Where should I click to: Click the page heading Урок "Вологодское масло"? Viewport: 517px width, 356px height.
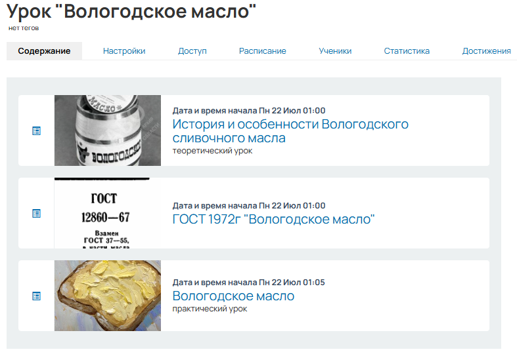[x=131, y=11]
